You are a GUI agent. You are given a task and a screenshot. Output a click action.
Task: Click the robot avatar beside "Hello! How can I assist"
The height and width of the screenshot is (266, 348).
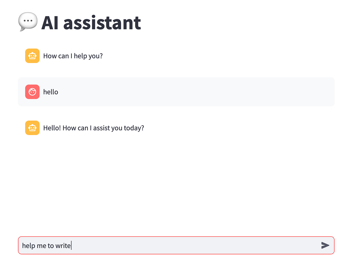tap(32, 128)
